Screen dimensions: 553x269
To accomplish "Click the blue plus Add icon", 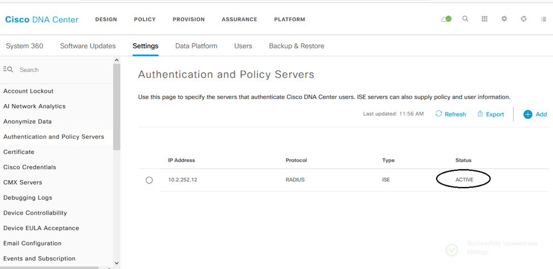I will tap(527, 114).
